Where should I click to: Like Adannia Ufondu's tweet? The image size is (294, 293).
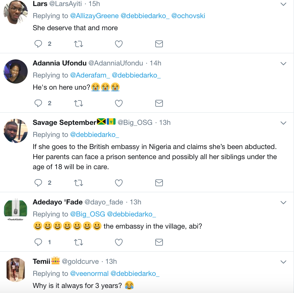tap(119, 103)
